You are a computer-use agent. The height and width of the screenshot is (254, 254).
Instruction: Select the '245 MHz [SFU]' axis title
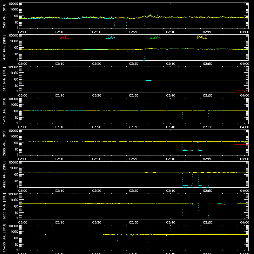[x=4, y=16]
